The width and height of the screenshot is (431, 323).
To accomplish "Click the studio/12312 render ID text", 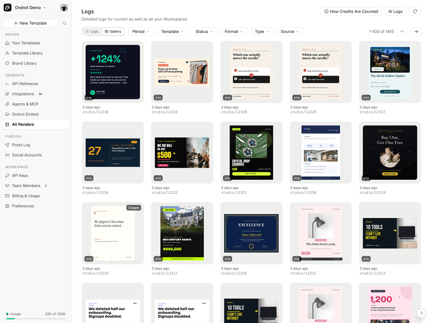I will 303,273.
